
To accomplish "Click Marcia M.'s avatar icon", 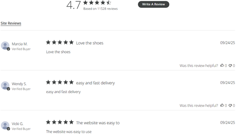I will (5, 46).
